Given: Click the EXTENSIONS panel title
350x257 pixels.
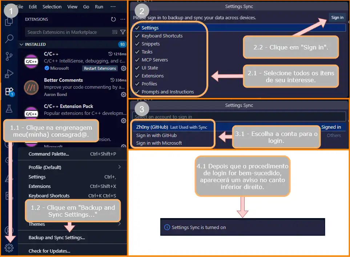Looking at the screenshot, I should [36, 19].
